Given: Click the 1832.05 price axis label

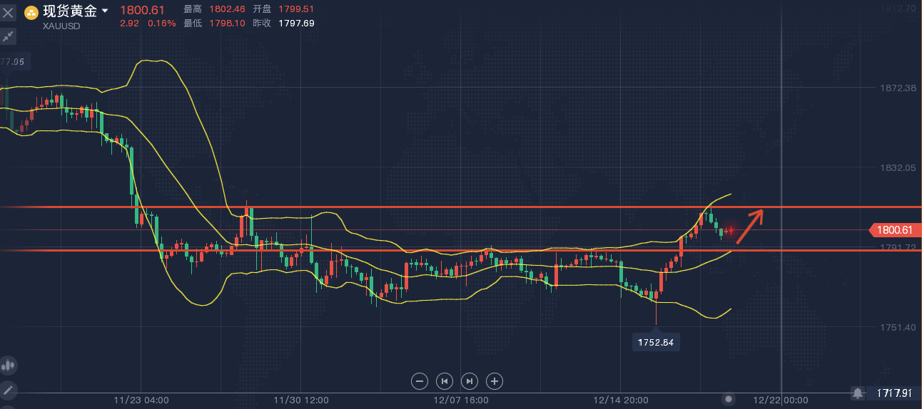Looking at the screenshot, I should 896,167.
